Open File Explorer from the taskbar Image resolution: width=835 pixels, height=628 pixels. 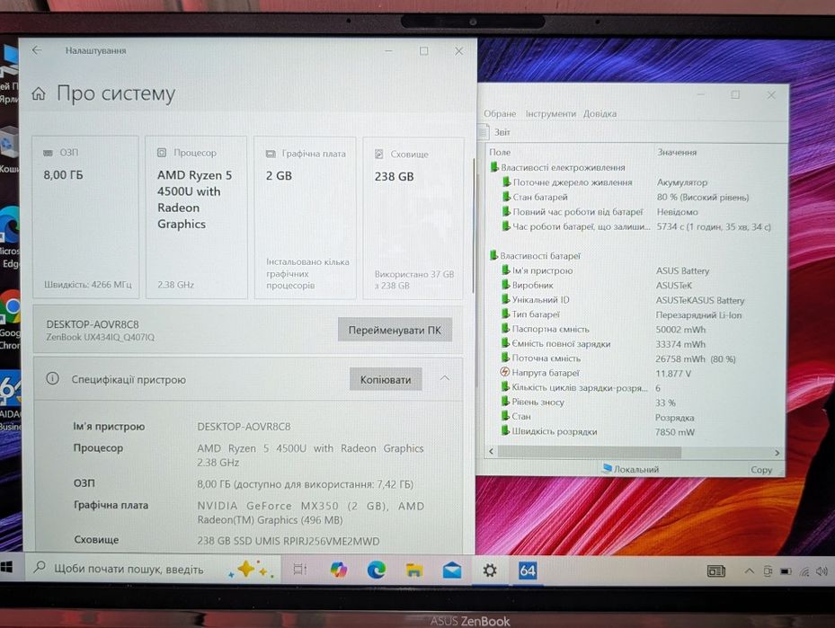[413, 571]
